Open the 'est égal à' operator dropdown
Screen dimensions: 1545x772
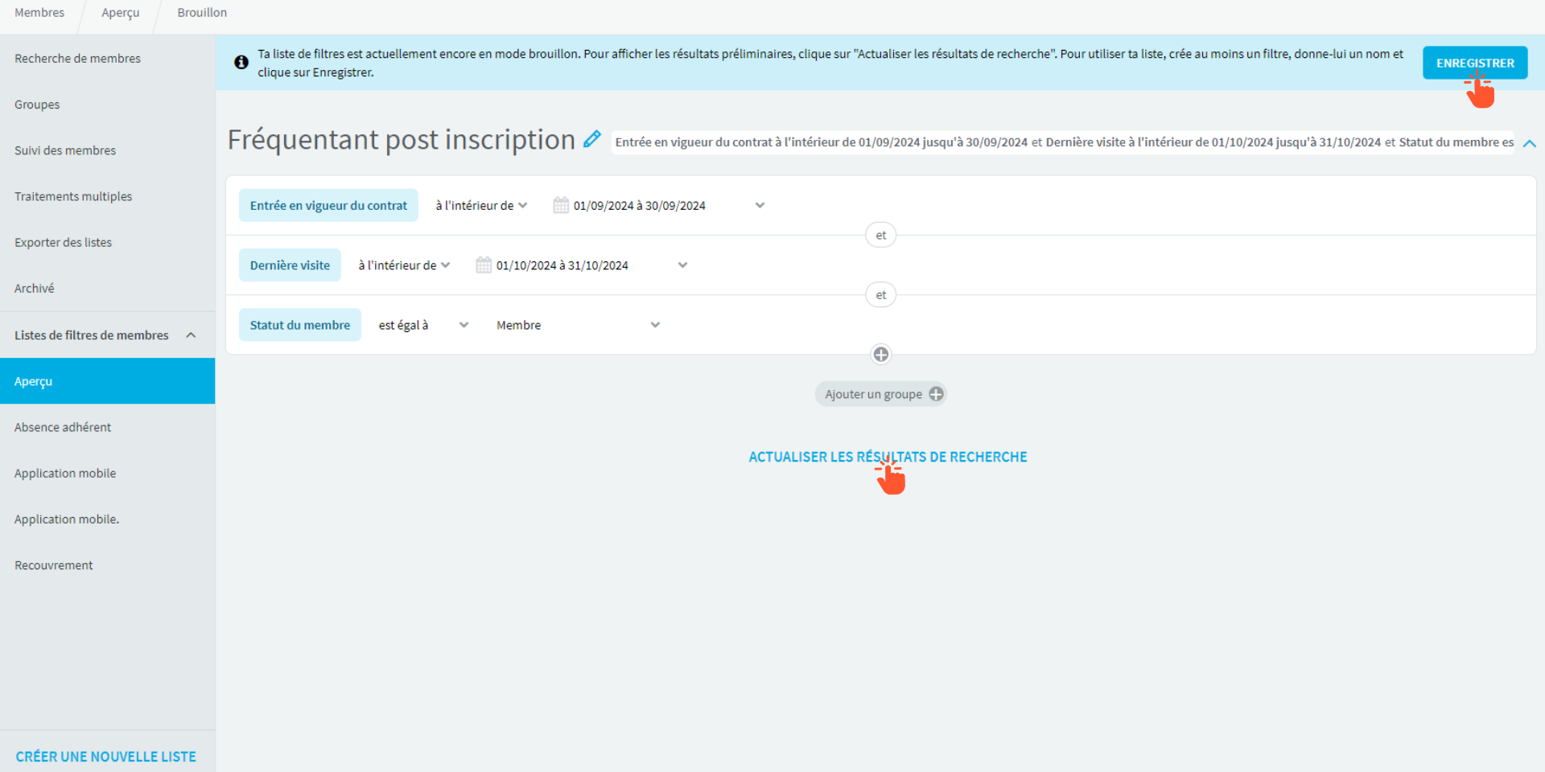pyautogui.click(x=423, y=325)
